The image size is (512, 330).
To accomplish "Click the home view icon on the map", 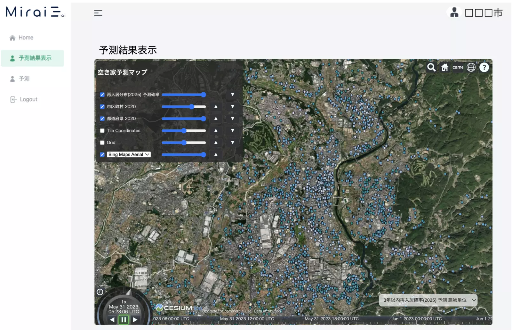I will (444, 67).
